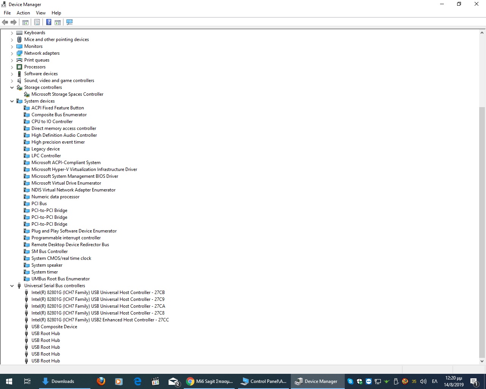Open Microsoft Edge from the taskbar
The image size is (486, 389).
tap(137, 381)
